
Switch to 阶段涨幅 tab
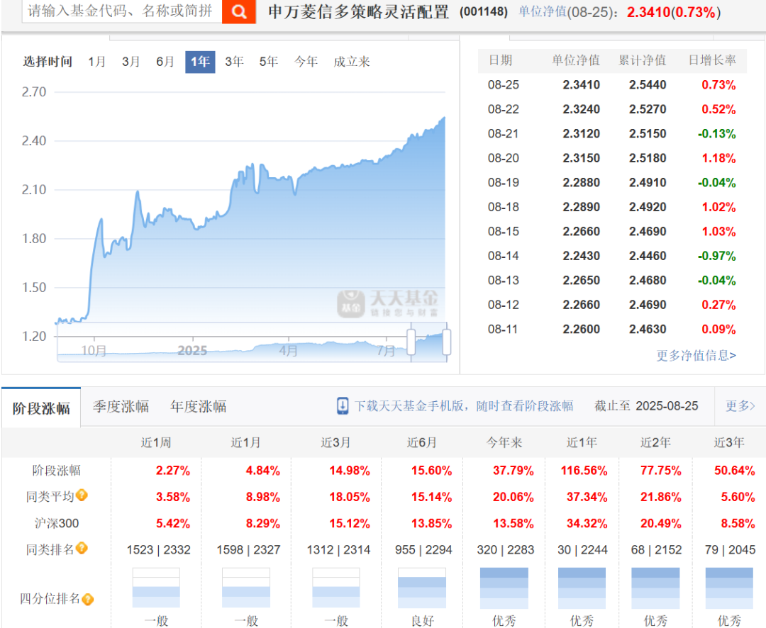[41, 408]
